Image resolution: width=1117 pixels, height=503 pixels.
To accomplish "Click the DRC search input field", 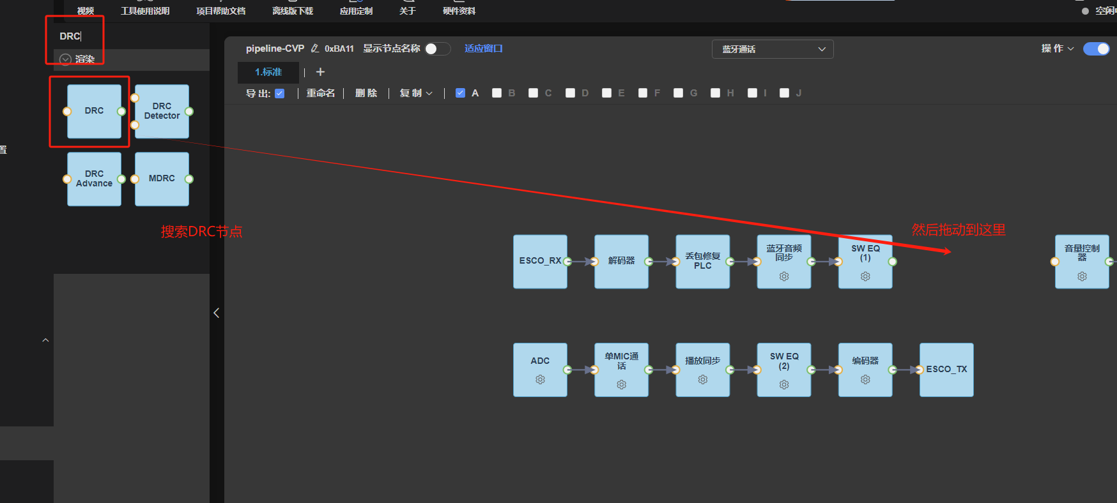I will click(x=131, y=36).
